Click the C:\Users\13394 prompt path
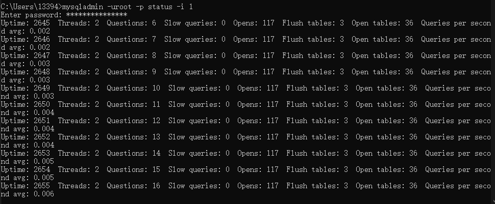This screenshot has width=495, height=204. tap(30, 7)
